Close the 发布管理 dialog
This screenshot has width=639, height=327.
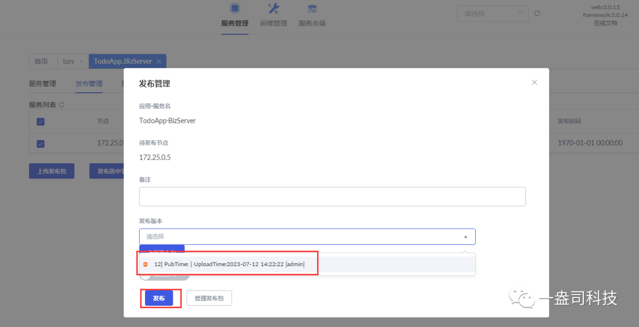point(535,82)
